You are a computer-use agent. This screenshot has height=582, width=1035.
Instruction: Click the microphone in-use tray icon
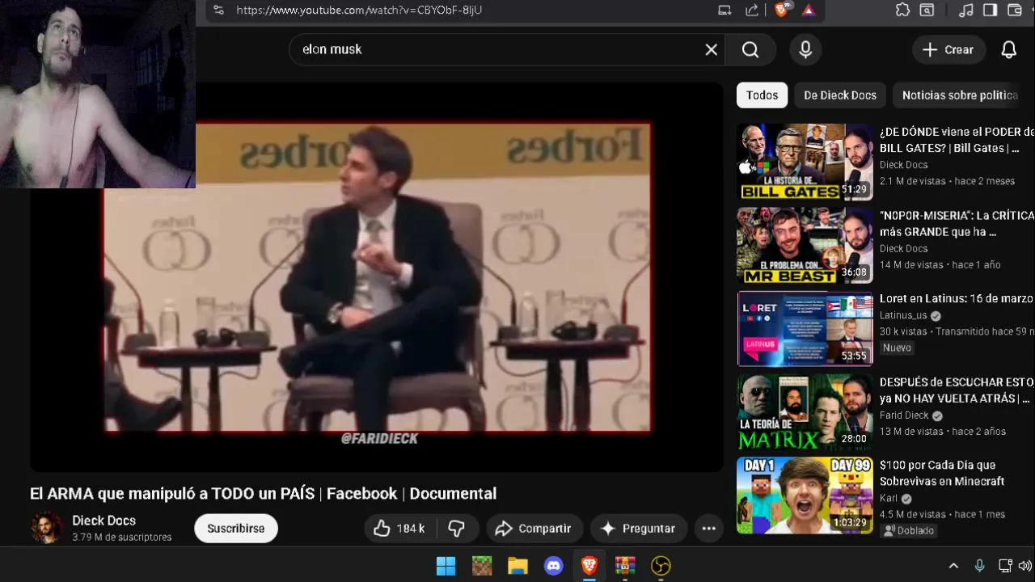click(x=979, y=566)
